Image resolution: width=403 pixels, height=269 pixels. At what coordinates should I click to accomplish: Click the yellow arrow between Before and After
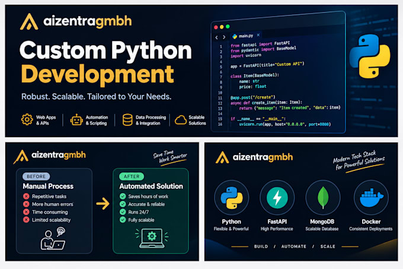[103, 204]
